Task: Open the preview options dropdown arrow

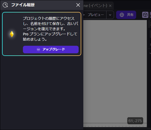Action: (110, 15)
